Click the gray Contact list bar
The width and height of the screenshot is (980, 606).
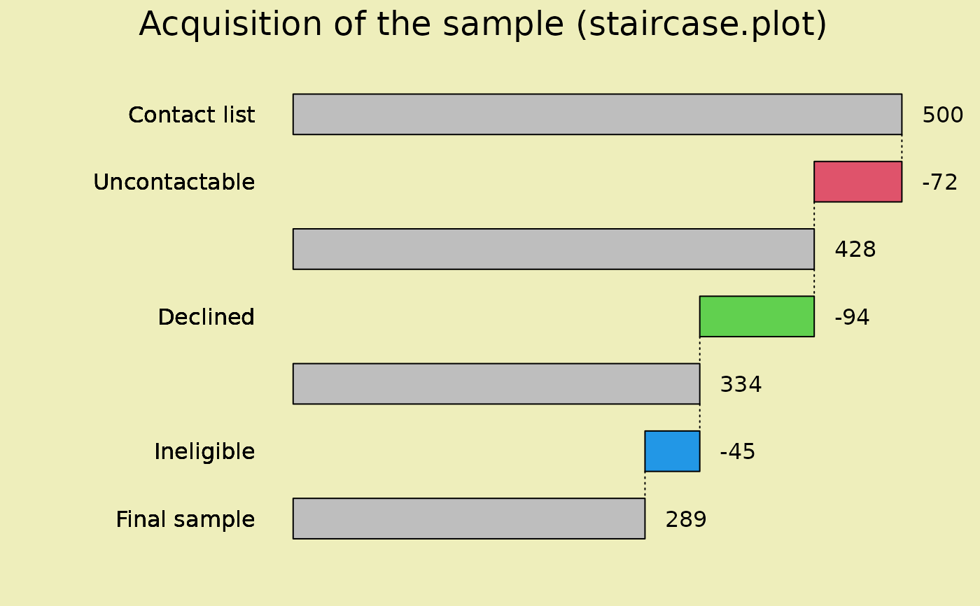coord(597,114)
